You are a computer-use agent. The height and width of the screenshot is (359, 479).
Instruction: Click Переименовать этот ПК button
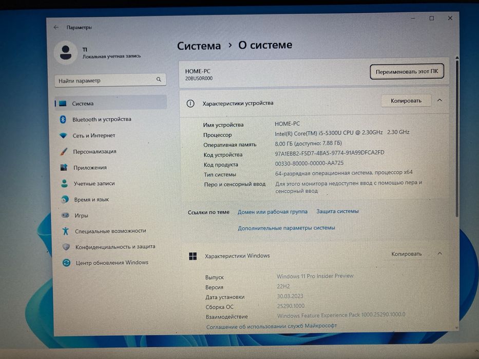(407, 71)
